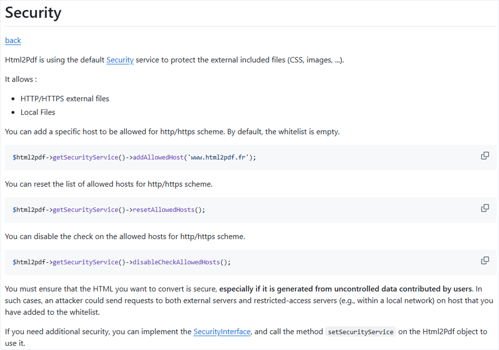499x350 pixels.
Task: Click the "HTTP/HTTPS external files" bullet item
Action: 65,99
